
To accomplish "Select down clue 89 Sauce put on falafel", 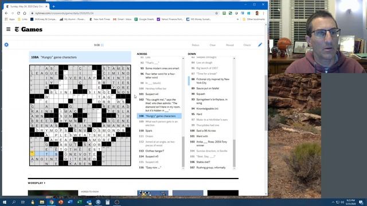I will (210, 89).
